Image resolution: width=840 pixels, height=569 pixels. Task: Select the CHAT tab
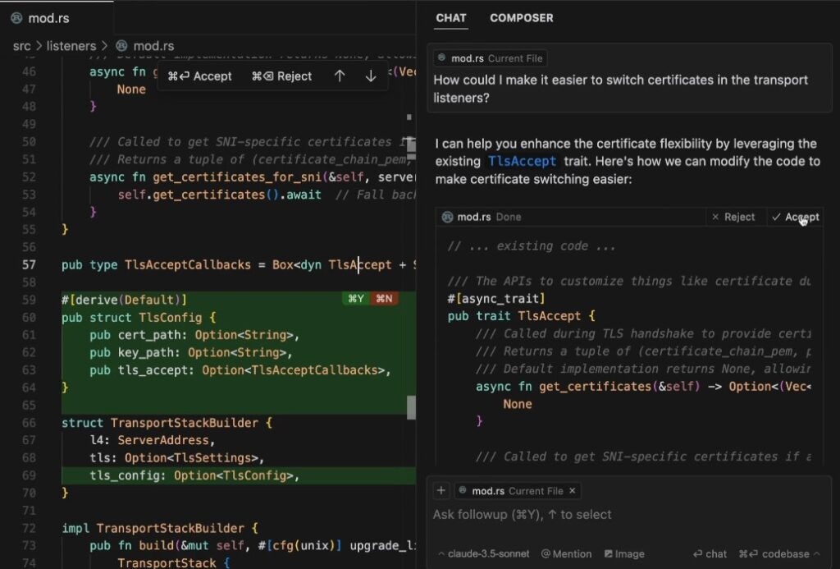(x=450, y=18)
